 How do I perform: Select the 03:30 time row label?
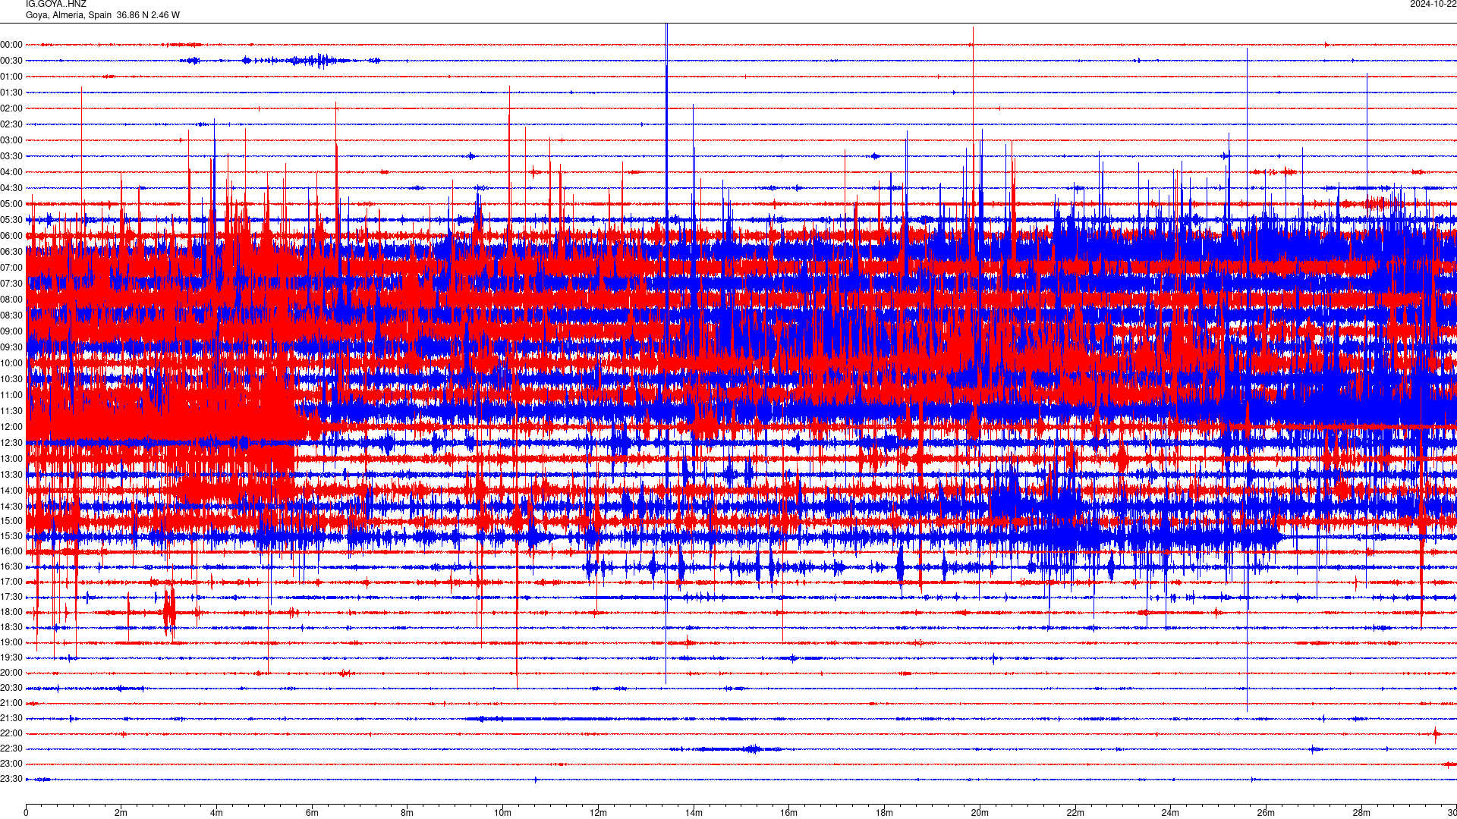tap(11, 156)
